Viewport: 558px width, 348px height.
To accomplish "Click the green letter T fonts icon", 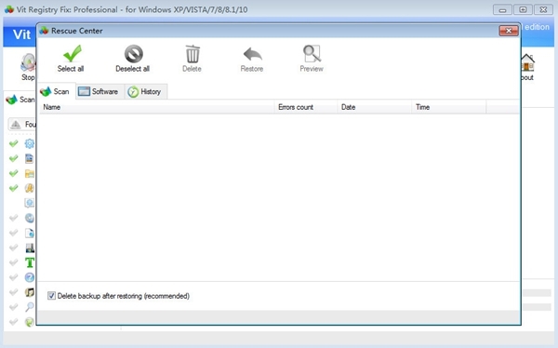I will coord(30,262).
